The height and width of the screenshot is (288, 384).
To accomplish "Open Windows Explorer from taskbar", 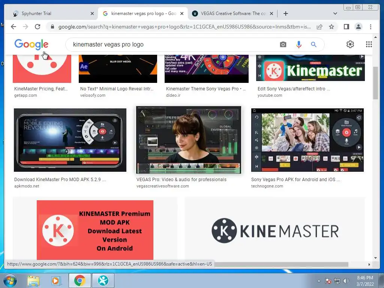I will point(33,280).
